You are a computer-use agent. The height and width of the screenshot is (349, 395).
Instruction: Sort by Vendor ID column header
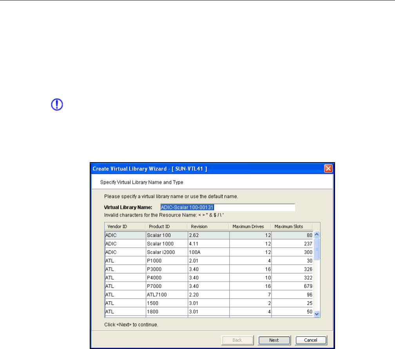(x=125, y=226)
